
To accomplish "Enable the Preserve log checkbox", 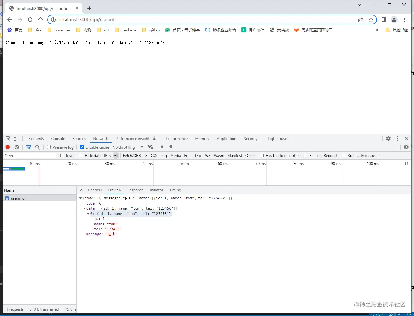I will point(49,147).
